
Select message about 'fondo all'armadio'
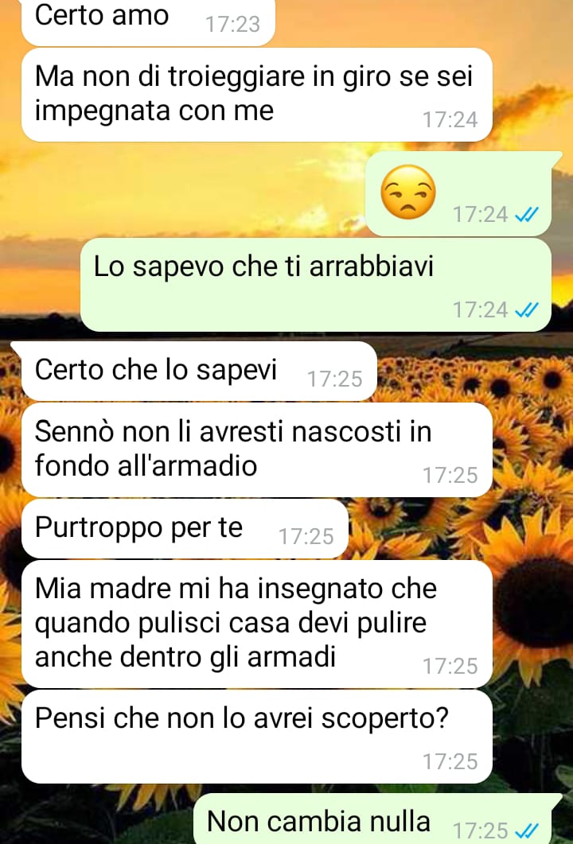257,450
